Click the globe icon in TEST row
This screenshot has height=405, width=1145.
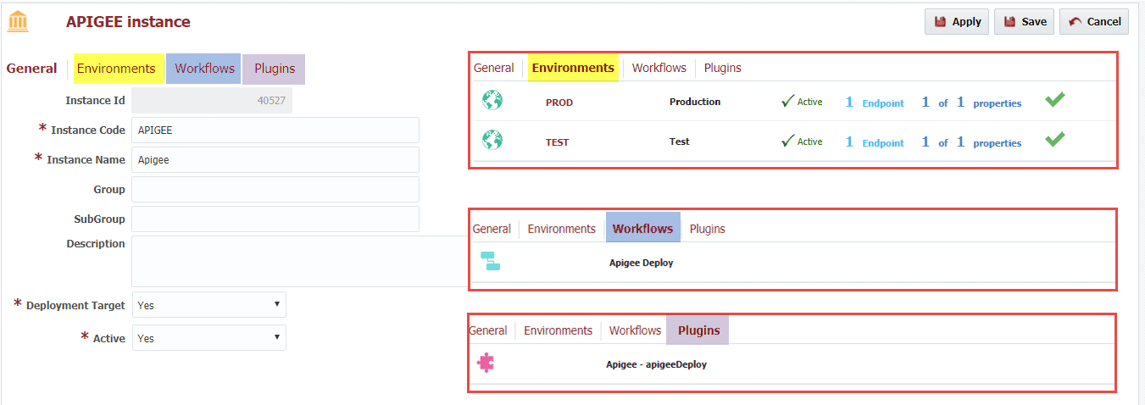492,140
